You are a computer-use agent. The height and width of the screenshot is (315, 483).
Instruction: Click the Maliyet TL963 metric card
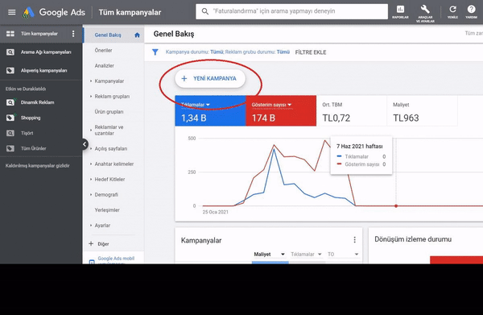point(422,111)
